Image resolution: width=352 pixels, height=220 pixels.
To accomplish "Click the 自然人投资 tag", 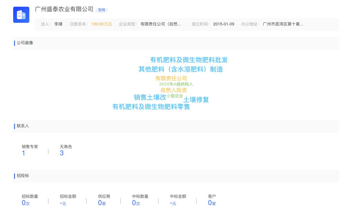I will click(173, 90).
